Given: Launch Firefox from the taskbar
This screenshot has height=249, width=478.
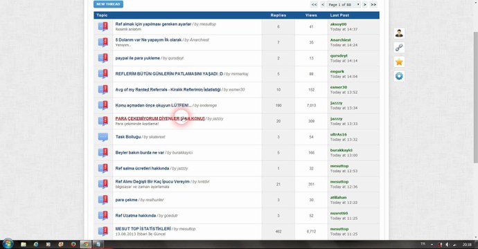Looking at the screenshot, I should click(73, 244).
